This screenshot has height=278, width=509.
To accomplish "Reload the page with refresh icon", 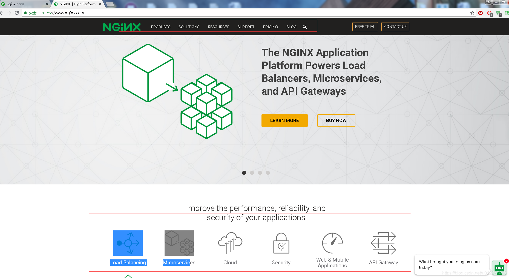I will pos(17,13).
